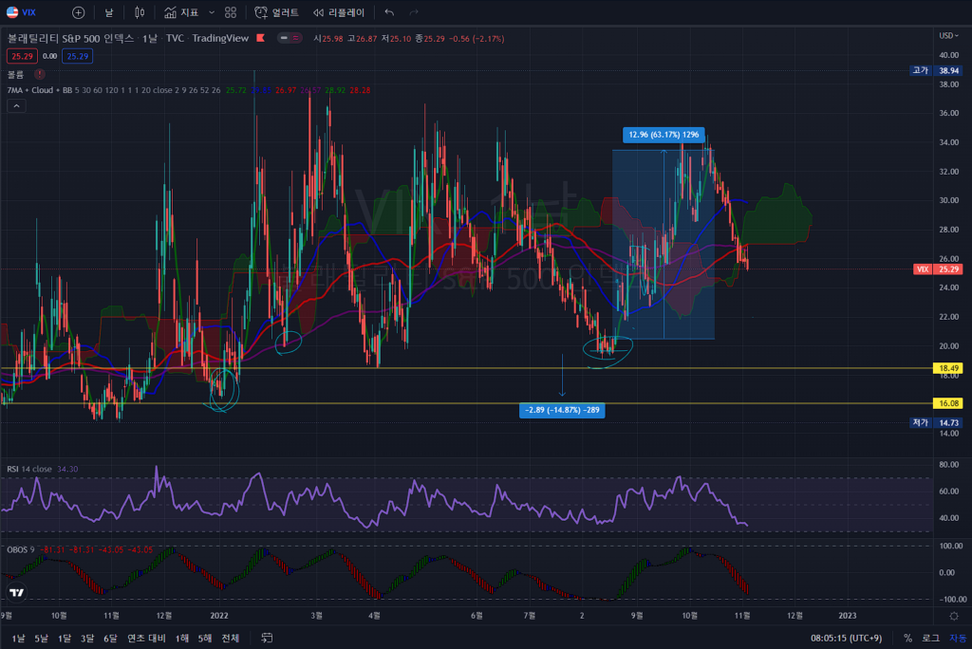Click the volume indicator warning icon
The width and height of the screenshot is (972, 649).
(x=39, y=73)
